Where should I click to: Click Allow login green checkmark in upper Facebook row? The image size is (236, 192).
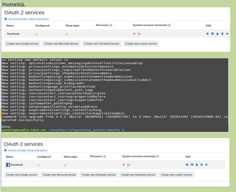pyautogui.click(x=67, y=34)
